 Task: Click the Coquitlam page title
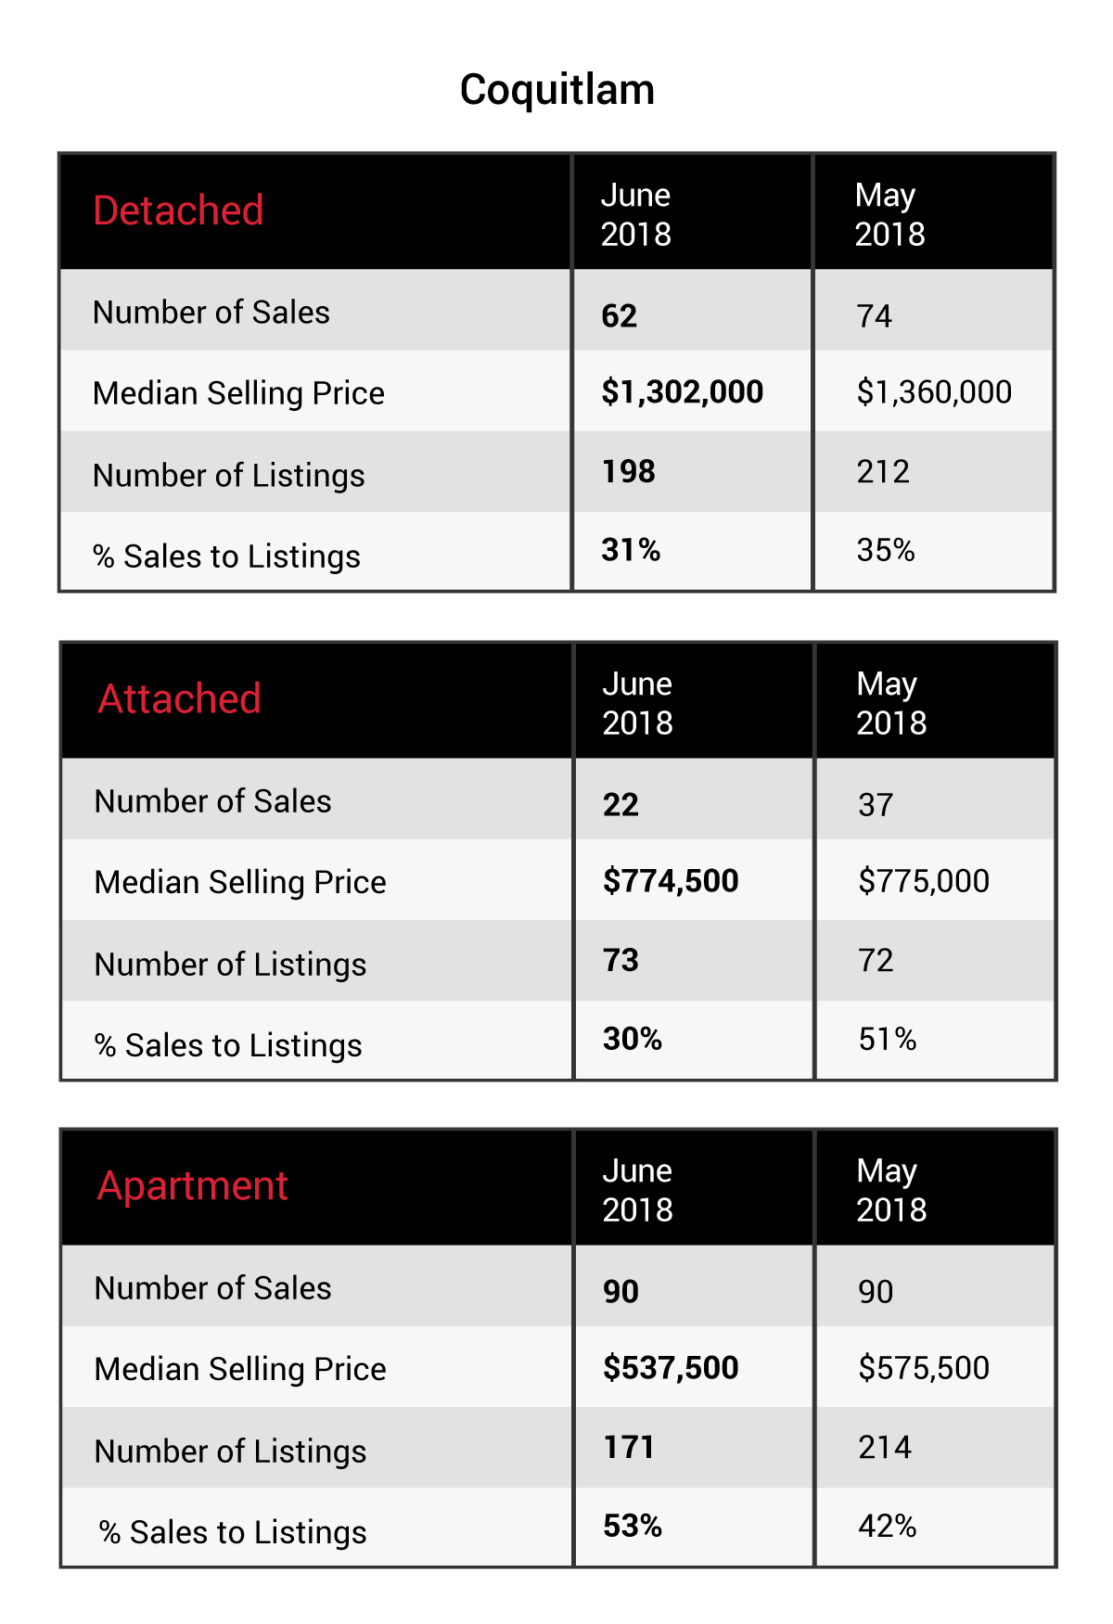click(x=557, y=91)
